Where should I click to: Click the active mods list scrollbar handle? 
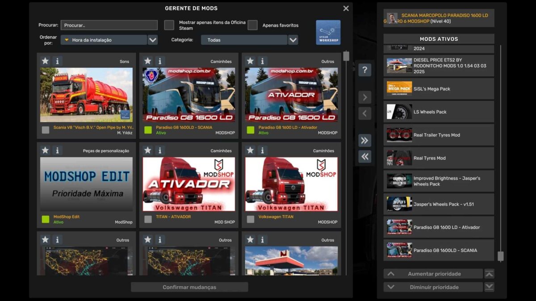500,256
